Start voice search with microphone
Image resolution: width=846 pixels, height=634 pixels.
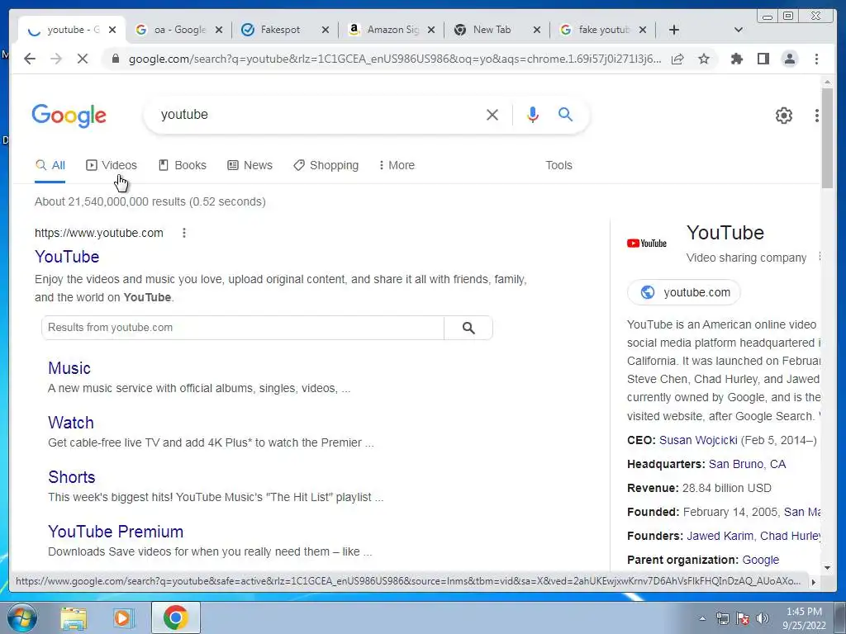coord(533,114)
